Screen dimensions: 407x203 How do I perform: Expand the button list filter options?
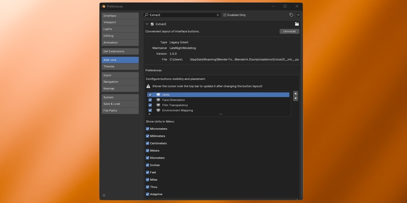pyautogui.click(x=150, y=114)
